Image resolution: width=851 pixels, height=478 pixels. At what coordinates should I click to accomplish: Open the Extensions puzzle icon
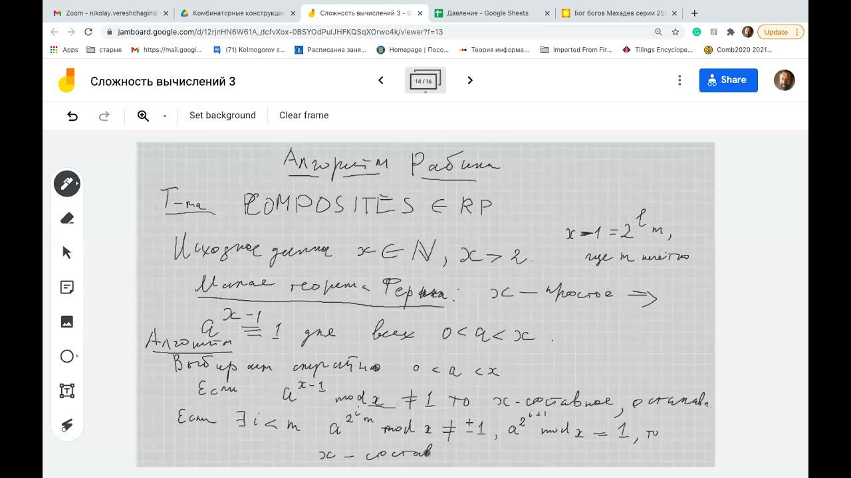click(x=731, y=32)
